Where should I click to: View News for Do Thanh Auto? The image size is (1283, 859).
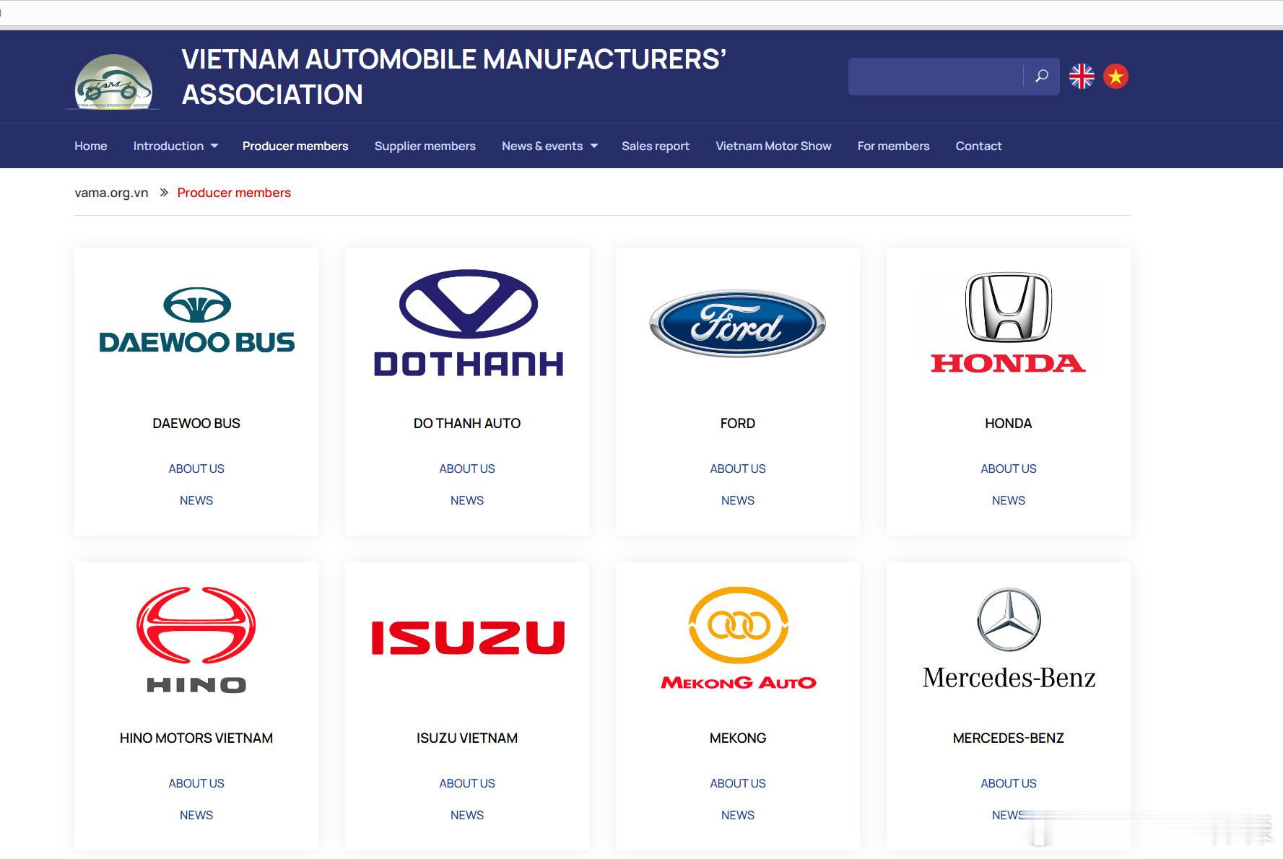click(x=467, y=500)
